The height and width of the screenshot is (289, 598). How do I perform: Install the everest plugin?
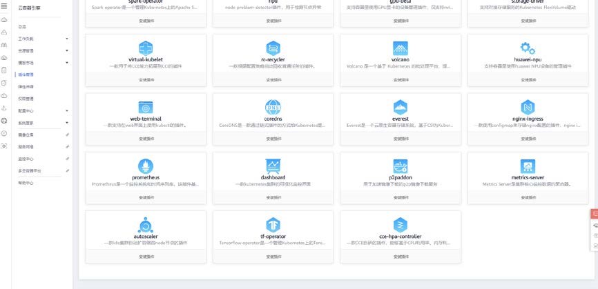coord(401,139)
